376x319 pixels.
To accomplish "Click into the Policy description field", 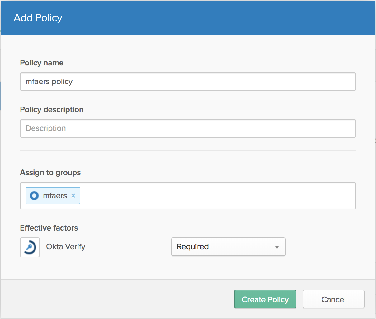I will [188, 128].
